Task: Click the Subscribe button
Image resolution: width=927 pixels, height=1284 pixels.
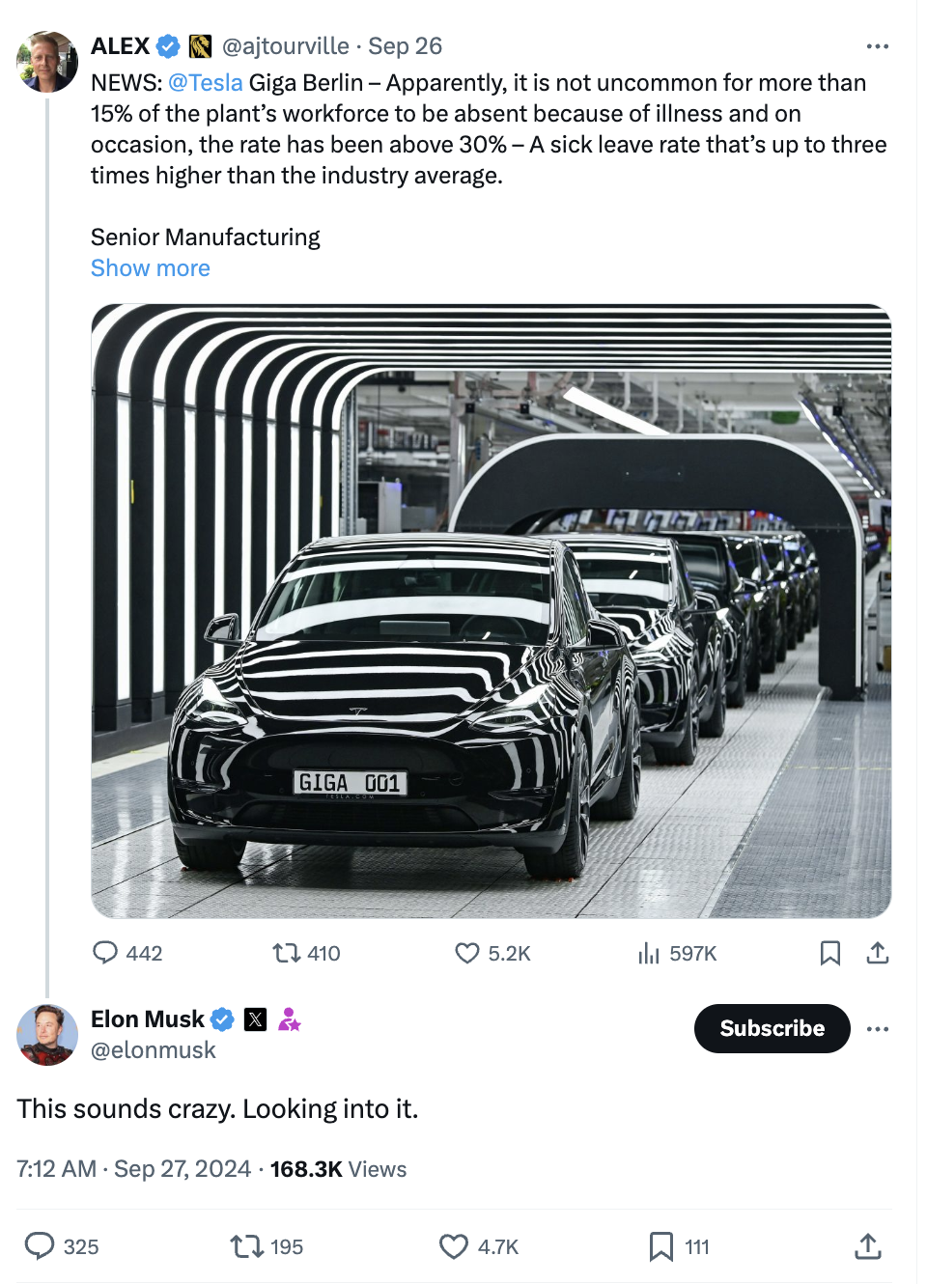Action: [772, 1028]
